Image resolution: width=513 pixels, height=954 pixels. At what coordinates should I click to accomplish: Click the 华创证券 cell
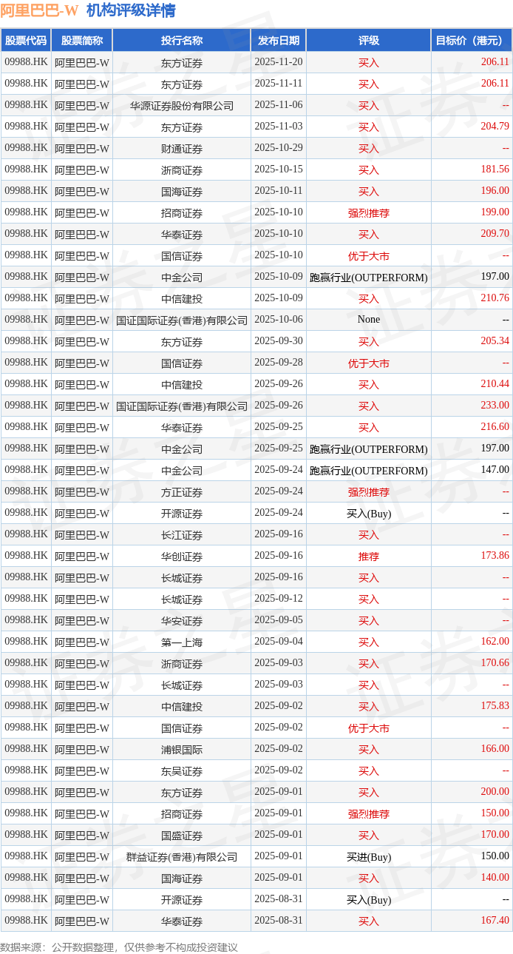click(x=182, y=556)
